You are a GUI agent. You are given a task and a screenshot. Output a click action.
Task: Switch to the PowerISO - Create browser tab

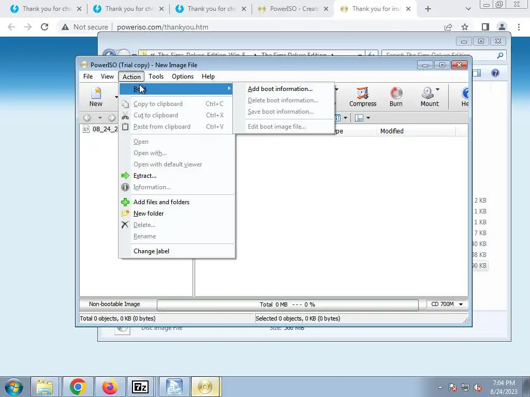293,9
